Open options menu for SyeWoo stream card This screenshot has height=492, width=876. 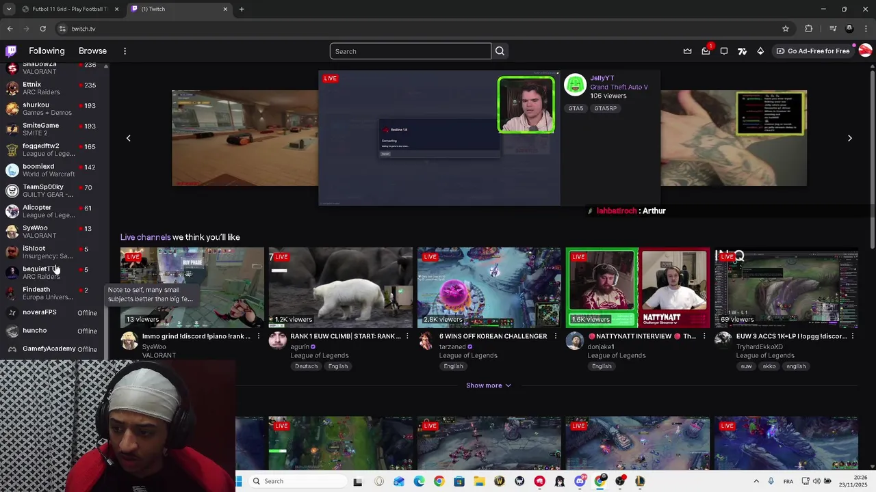pyautogui.click(x=259, y=336)
